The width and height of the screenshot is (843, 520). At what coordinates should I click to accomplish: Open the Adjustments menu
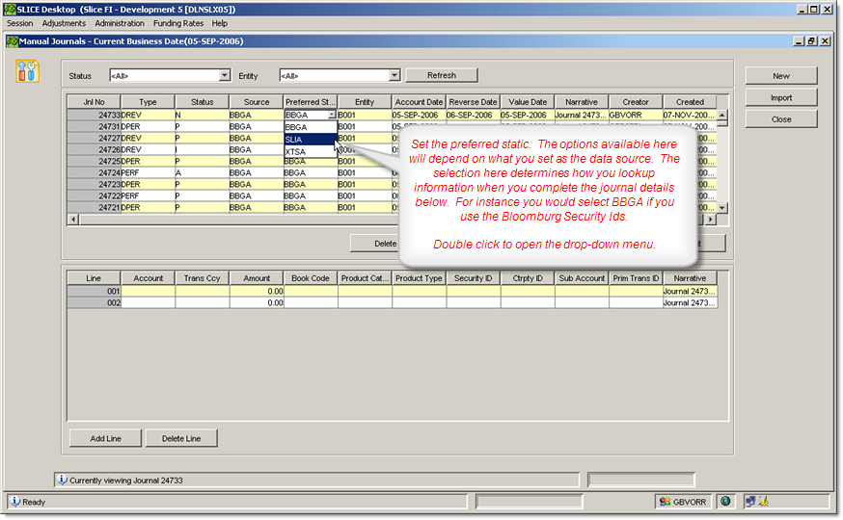(64, 23)
